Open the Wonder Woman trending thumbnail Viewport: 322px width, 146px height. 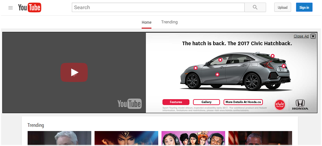[126, 138]
